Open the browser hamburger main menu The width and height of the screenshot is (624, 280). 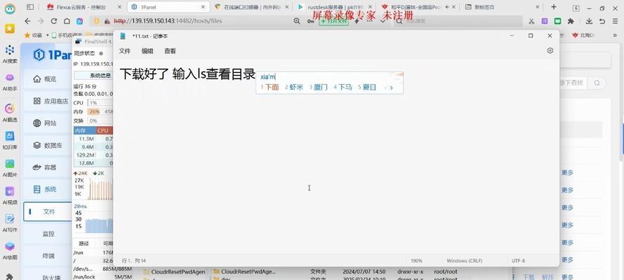[616, 21]
